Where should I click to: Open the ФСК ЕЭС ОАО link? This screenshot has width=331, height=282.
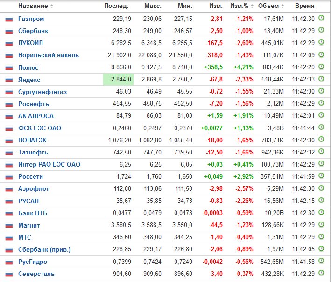click(40, 128)
